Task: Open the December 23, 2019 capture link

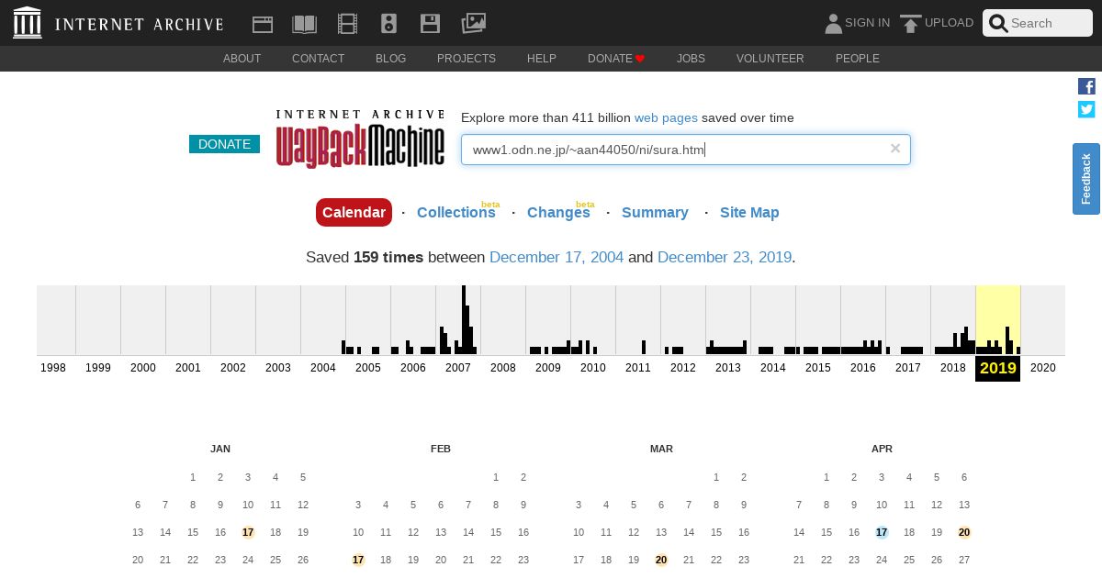Action: pyautogui.click(x=725, y=257)
